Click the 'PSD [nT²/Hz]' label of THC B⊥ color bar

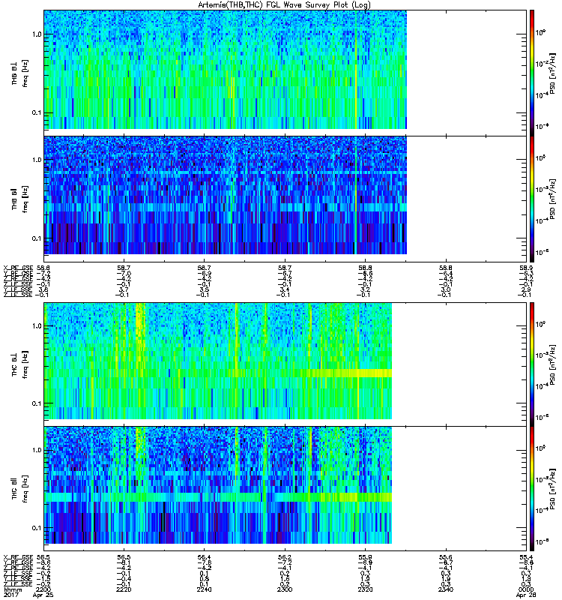tap(552, 364)
